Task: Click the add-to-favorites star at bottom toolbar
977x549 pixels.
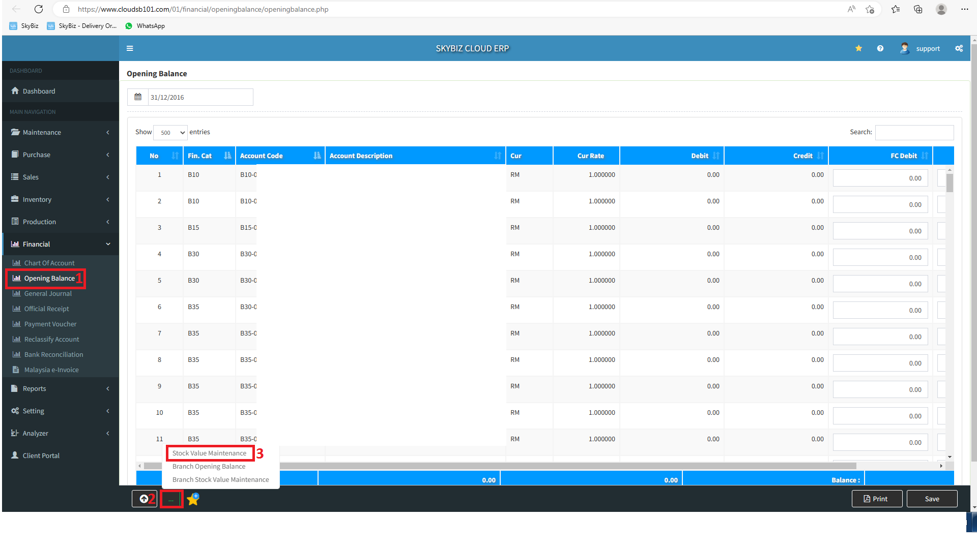Action: point(193,499)
